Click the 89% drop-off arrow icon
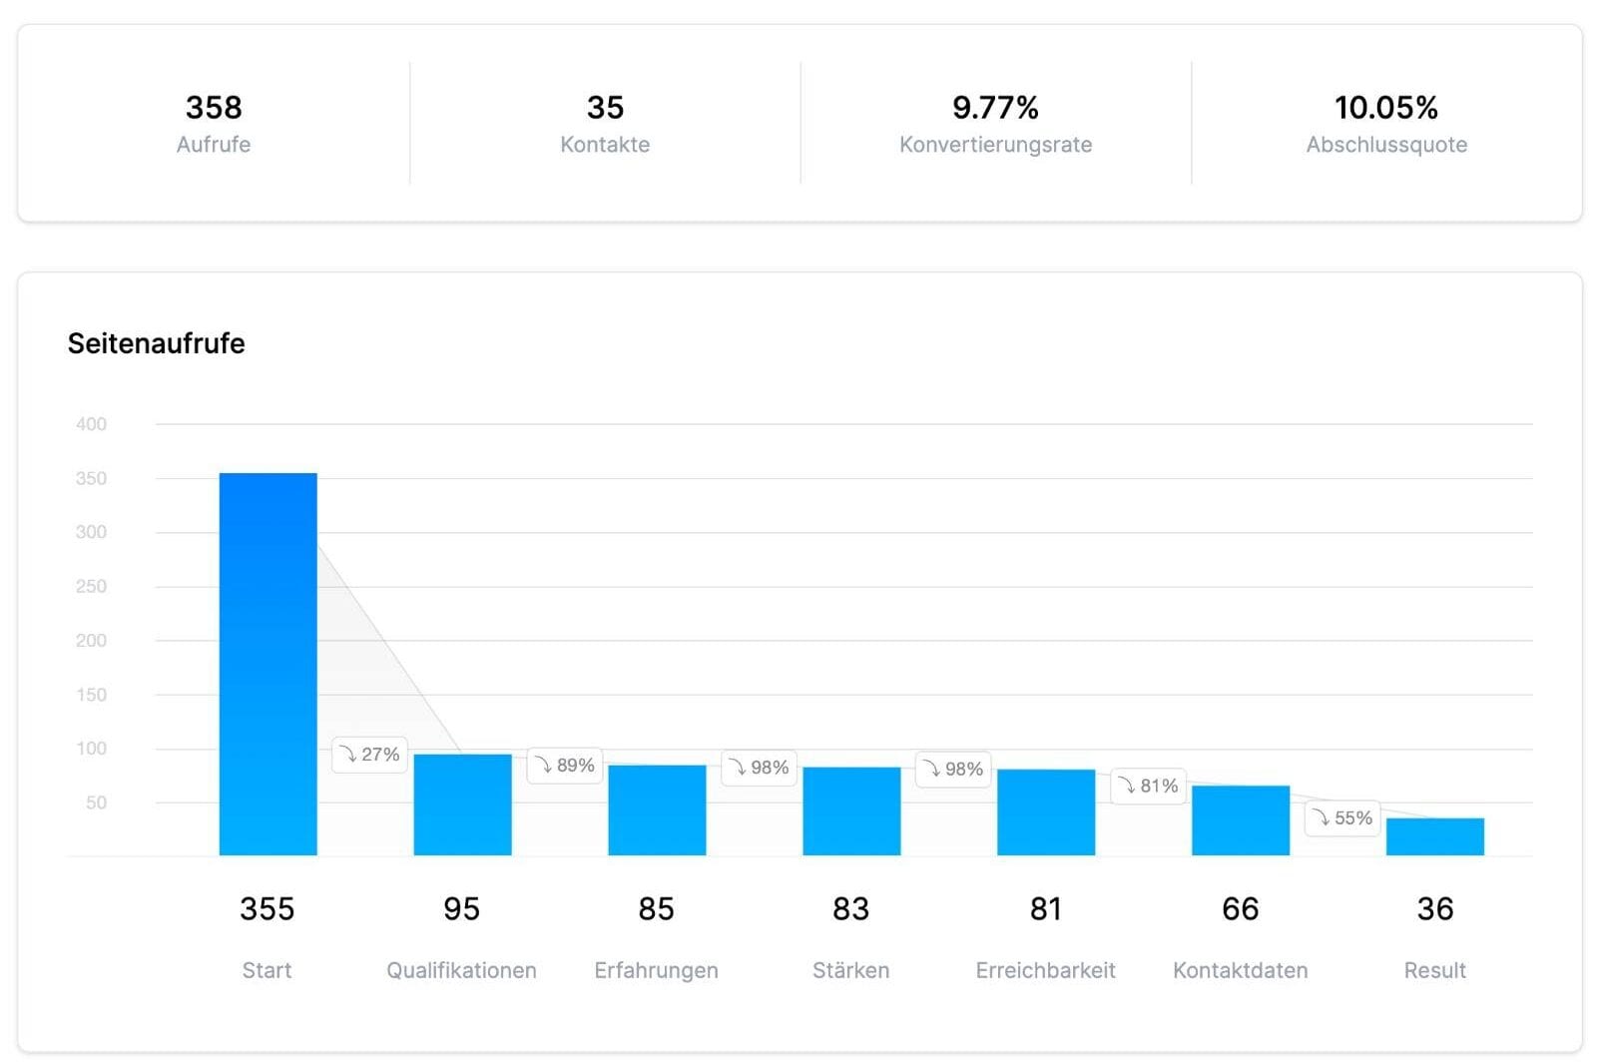 (x=545, y=766)
